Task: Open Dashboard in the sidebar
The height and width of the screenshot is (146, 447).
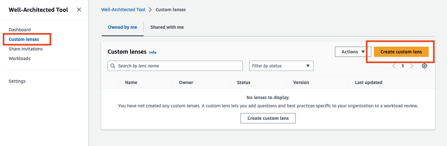Action: [20, 30]
